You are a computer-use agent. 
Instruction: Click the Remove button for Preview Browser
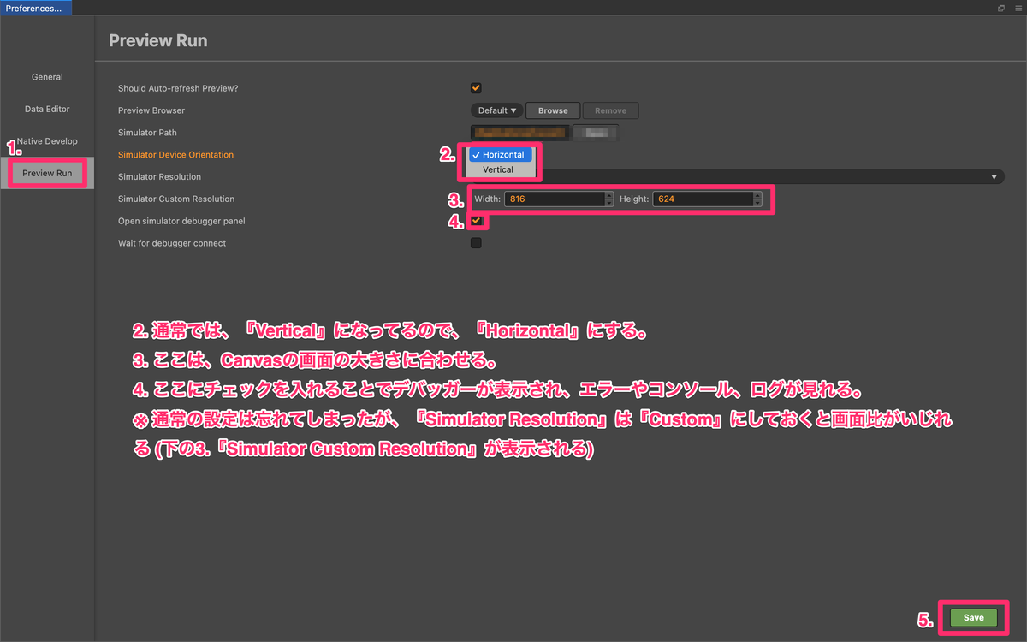pyautogui.click(x=610, y=110)
